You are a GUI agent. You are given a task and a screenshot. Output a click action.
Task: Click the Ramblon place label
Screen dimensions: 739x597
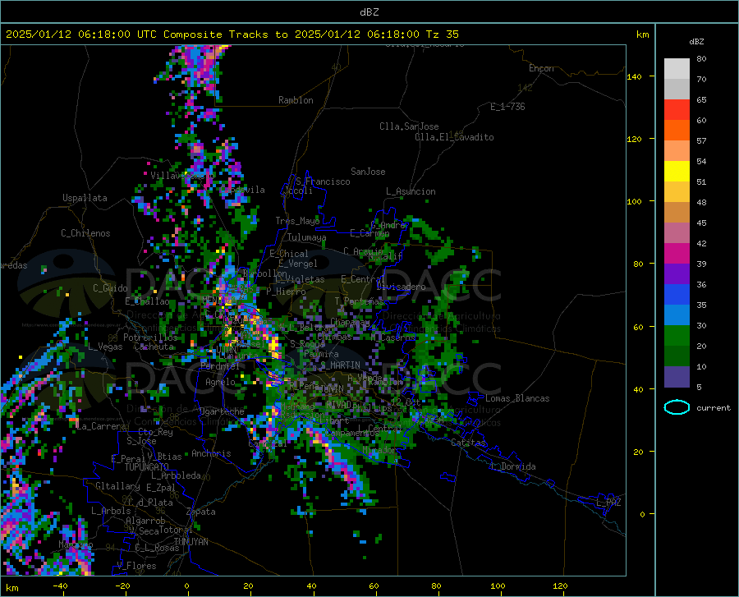[x=296, y=100]
